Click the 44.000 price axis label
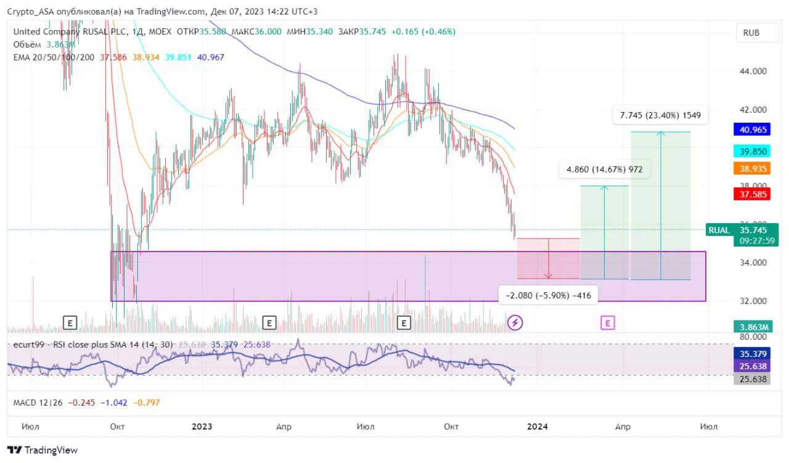 [753, 72]
